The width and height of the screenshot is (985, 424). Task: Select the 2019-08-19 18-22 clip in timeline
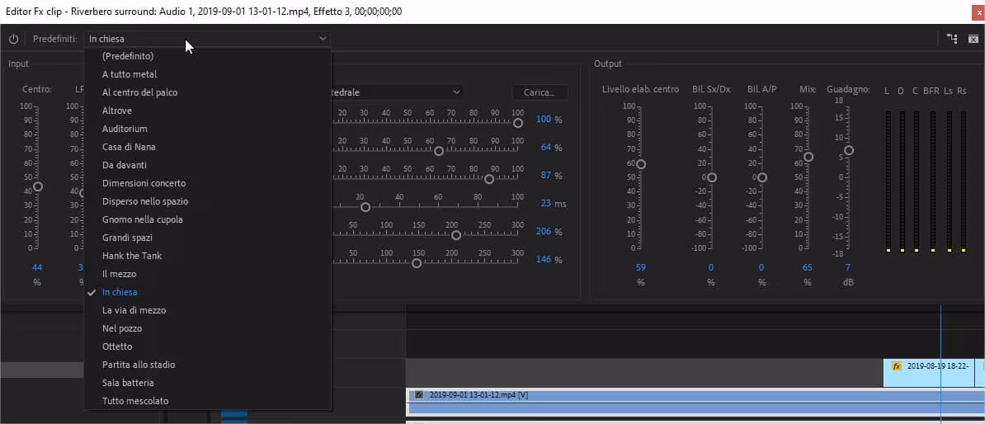point(930,373)
